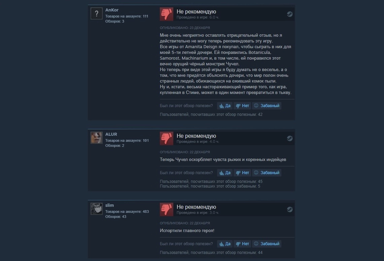
Task: Mark slim's review as Забавный
Action: pos(267,244)
